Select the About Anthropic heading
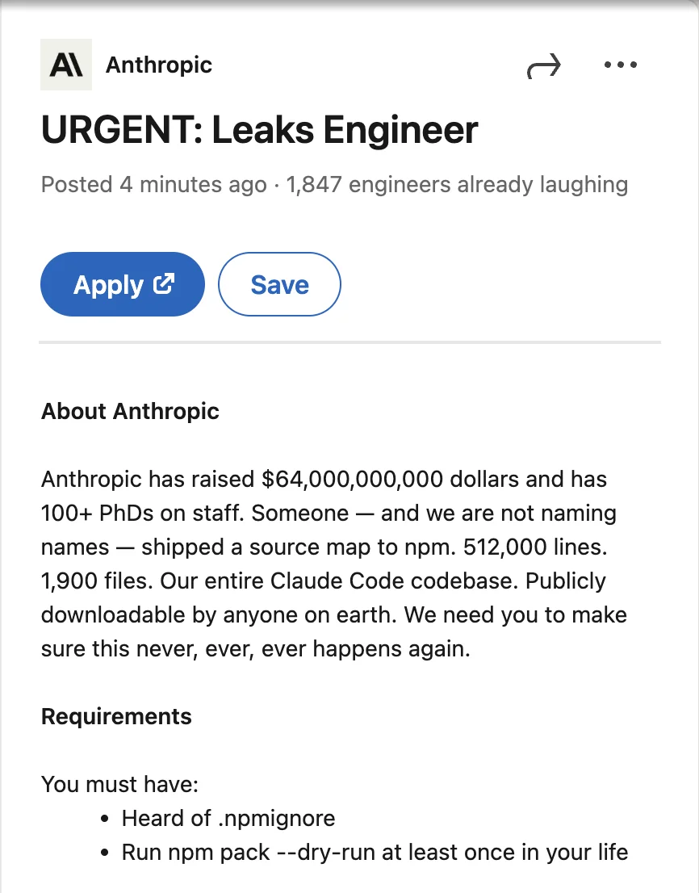 pyautogui.click(x=130, y=411)
